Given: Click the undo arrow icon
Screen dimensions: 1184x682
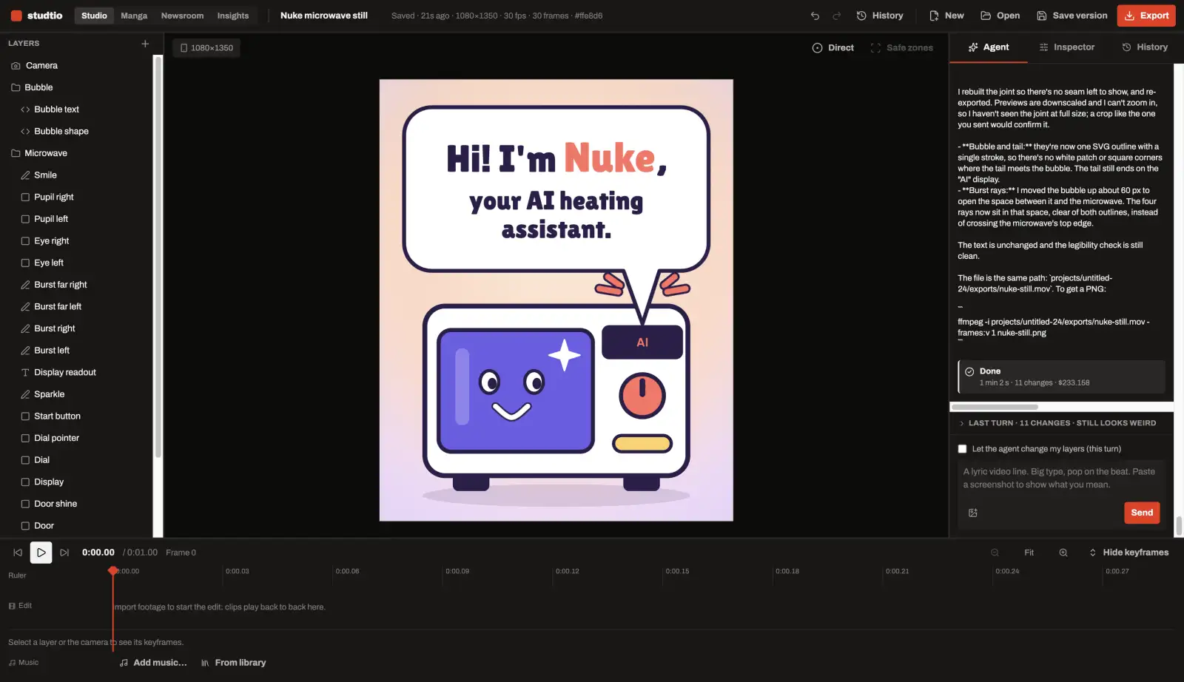Looking at the screenshot, I should tap(815, 16).
